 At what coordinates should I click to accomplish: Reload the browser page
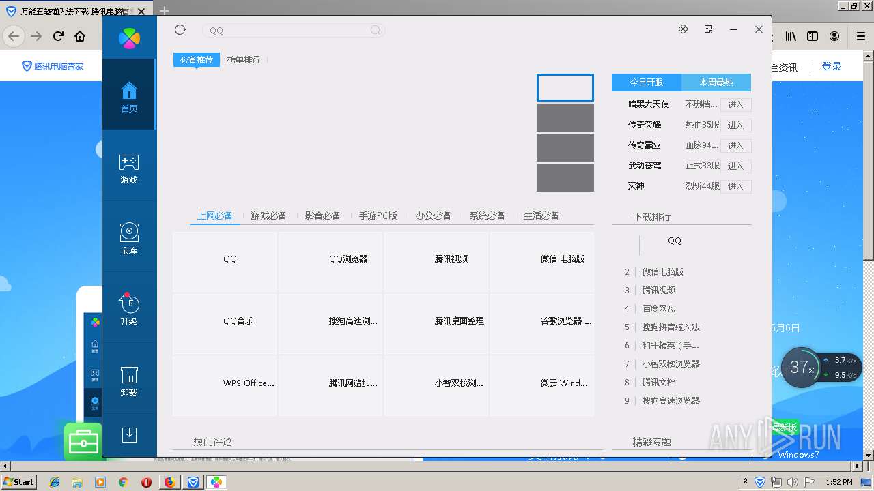tap(58, 36)
